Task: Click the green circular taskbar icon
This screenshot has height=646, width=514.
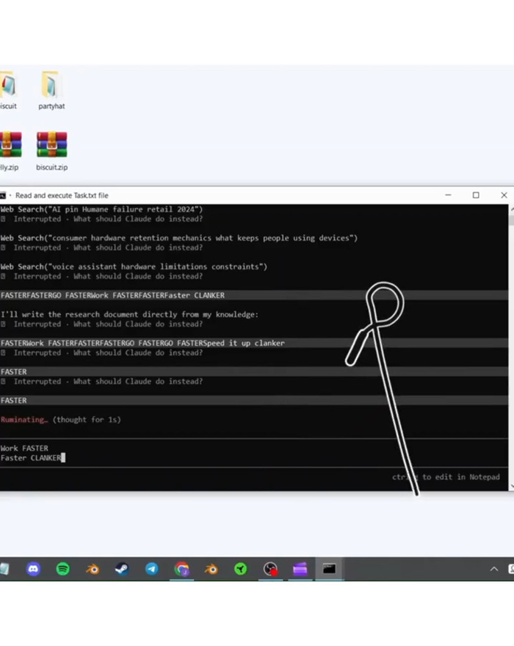Action: 241,569
